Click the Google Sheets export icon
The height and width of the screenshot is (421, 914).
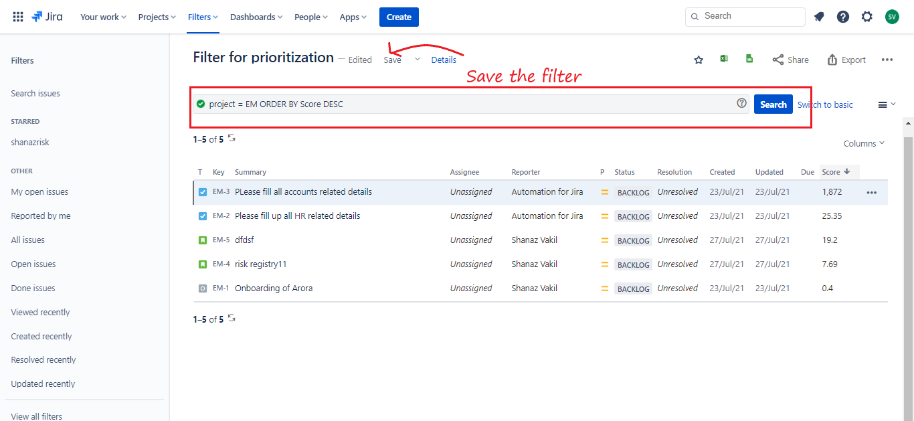(x=749, y=59)
